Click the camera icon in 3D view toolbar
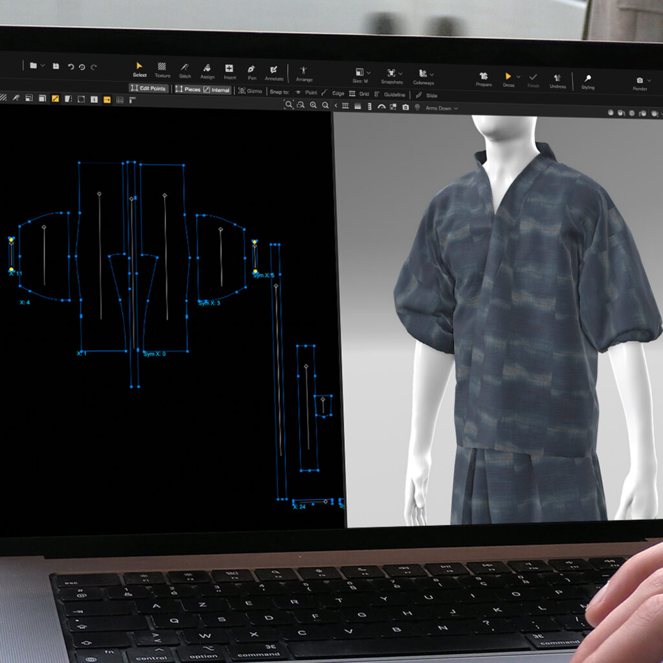 pos(405,107)
